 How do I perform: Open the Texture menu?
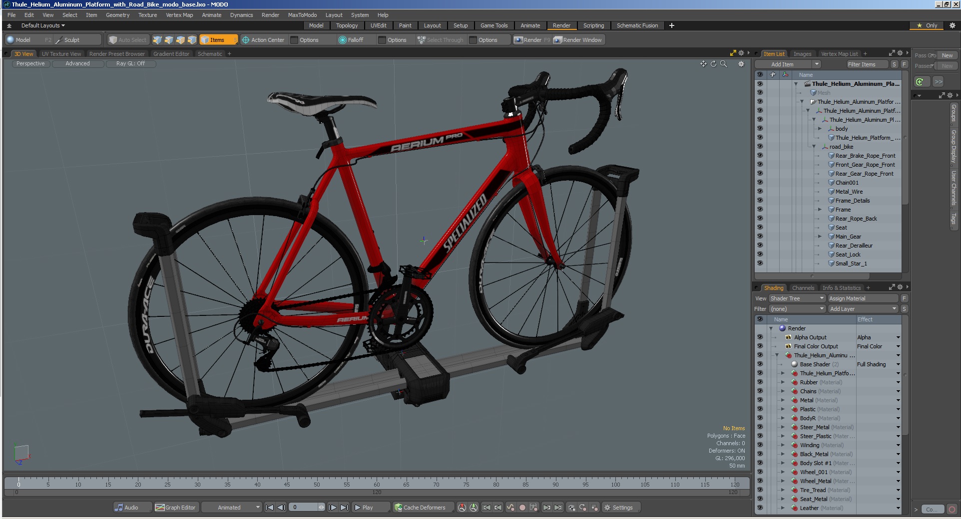(147, 15)
